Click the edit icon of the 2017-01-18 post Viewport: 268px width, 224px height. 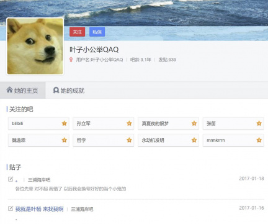click(x=11, y=179)
